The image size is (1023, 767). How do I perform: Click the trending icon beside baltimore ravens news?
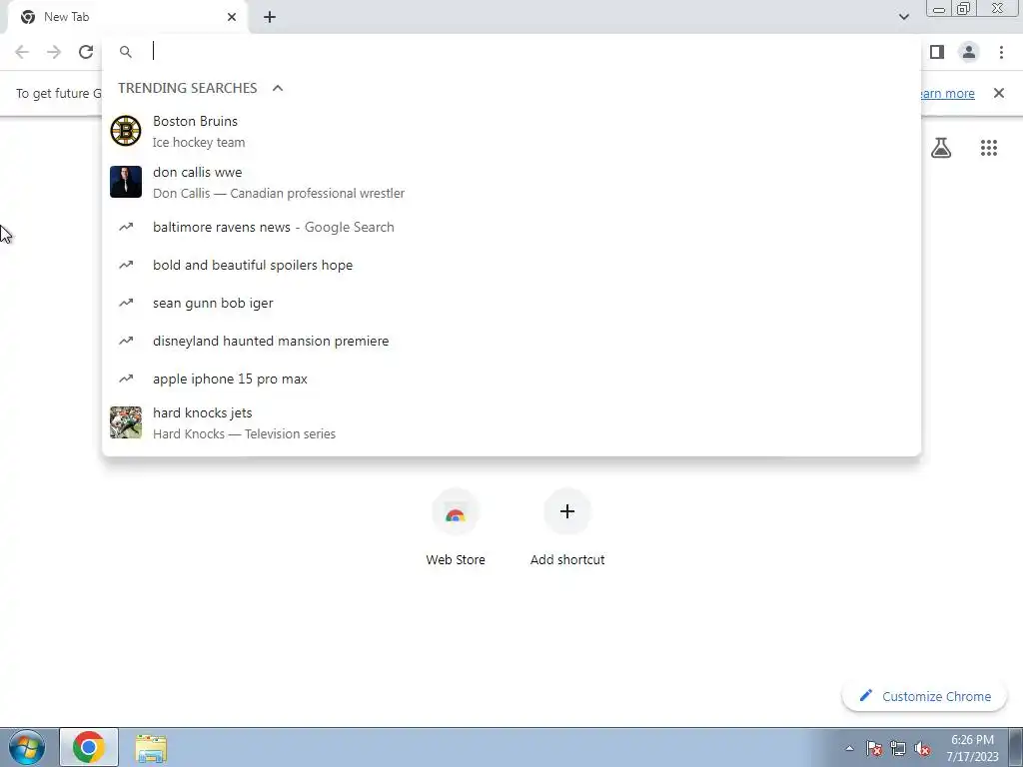126,227
